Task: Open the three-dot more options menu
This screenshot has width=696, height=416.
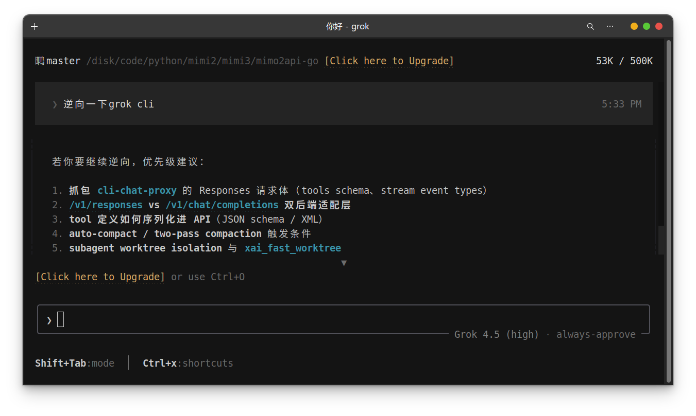Action: pos(610,27)
